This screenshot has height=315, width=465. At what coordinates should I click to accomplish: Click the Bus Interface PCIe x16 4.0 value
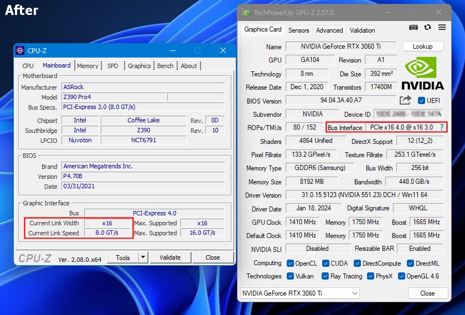point(401,127)
